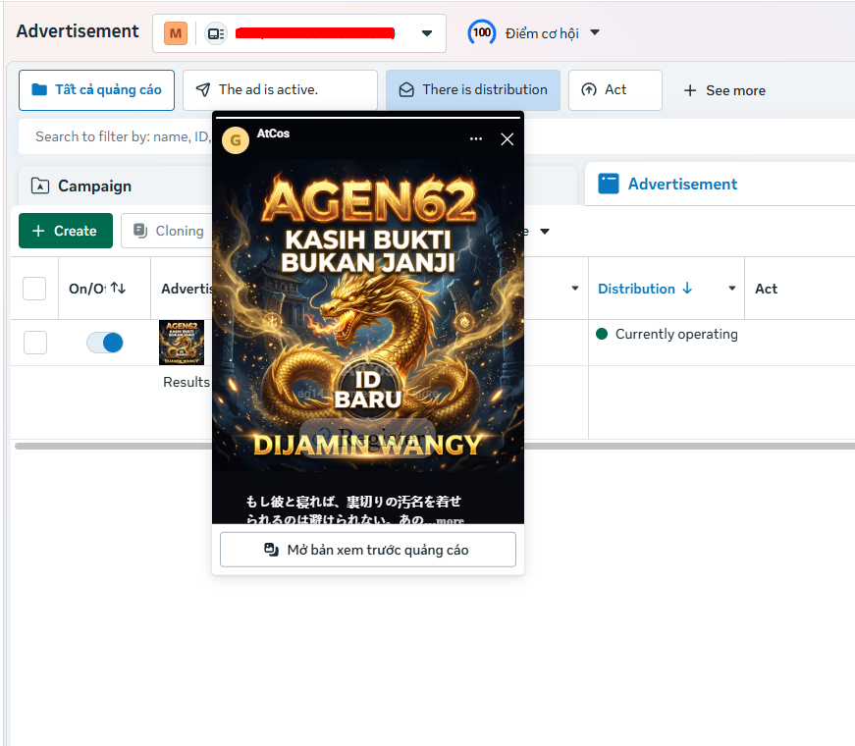Open the Act filter tab

[x=615, y=90]
